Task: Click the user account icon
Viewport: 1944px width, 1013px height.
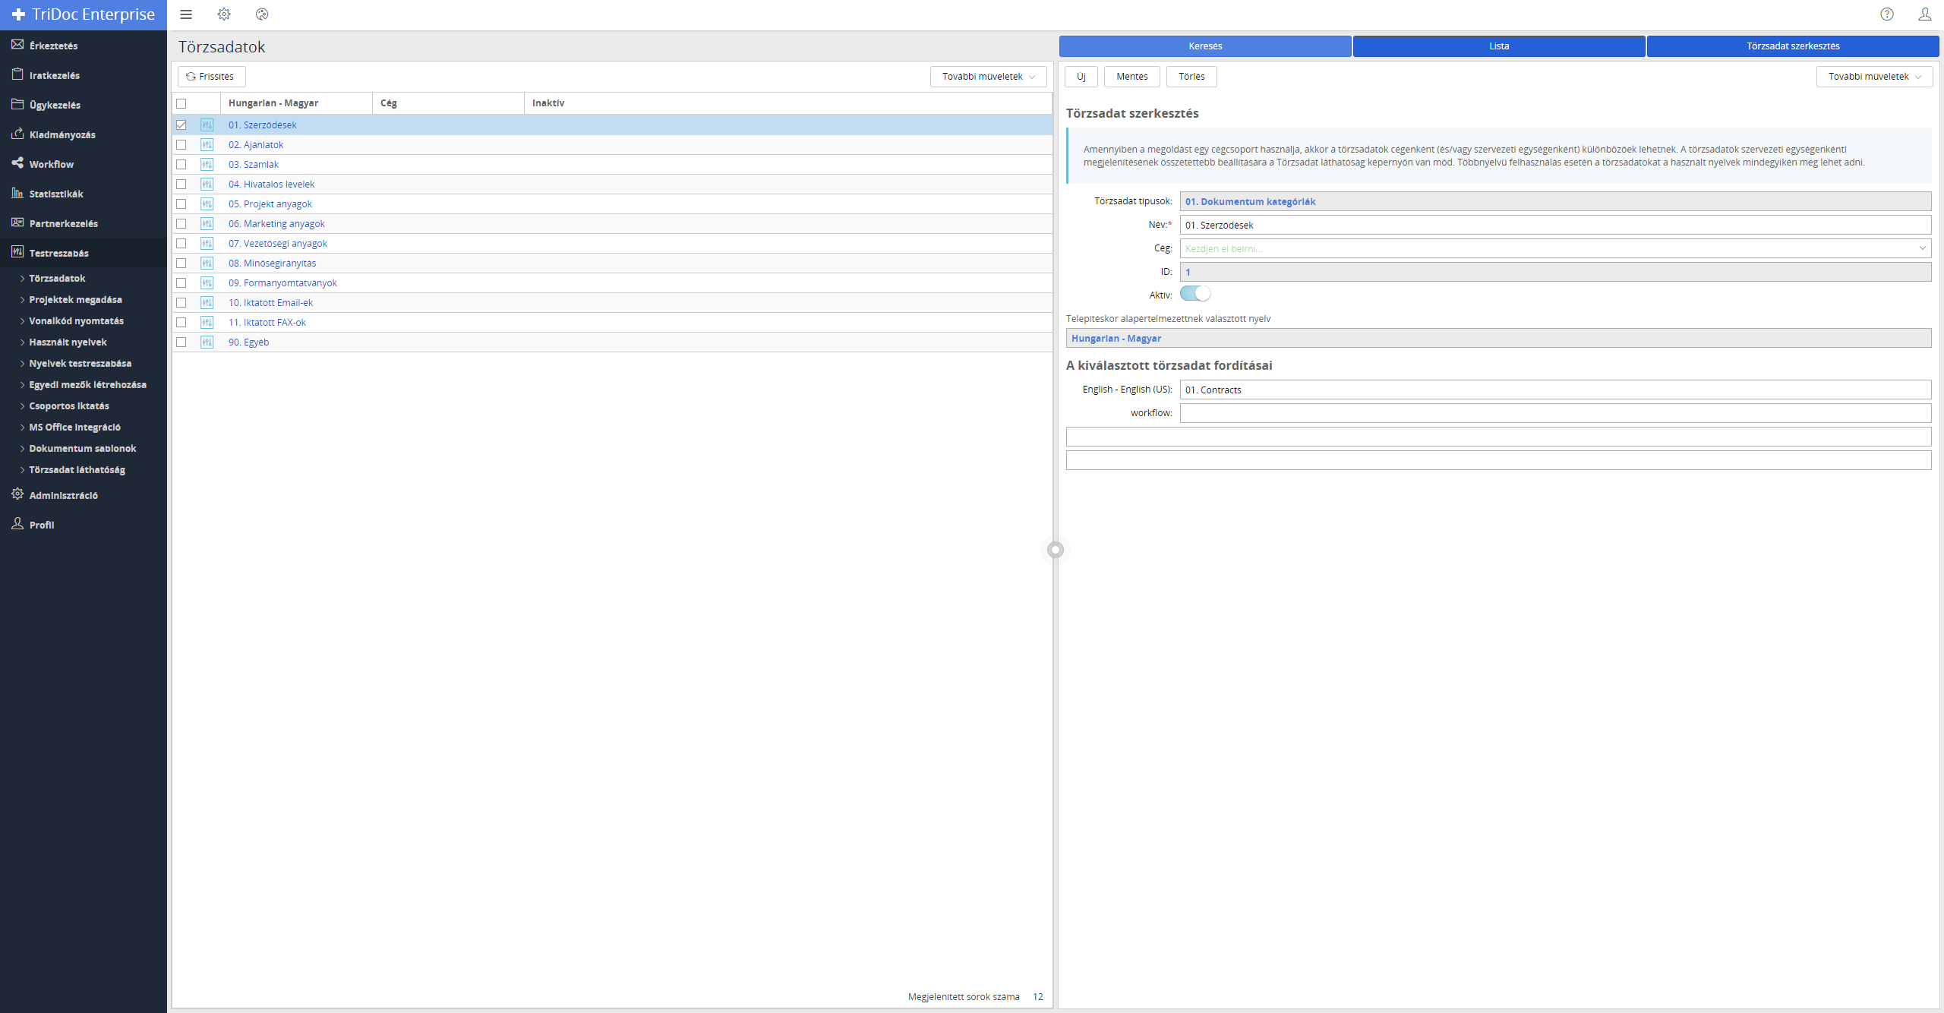Action: pyautogui.click(x=1924, y=14)
